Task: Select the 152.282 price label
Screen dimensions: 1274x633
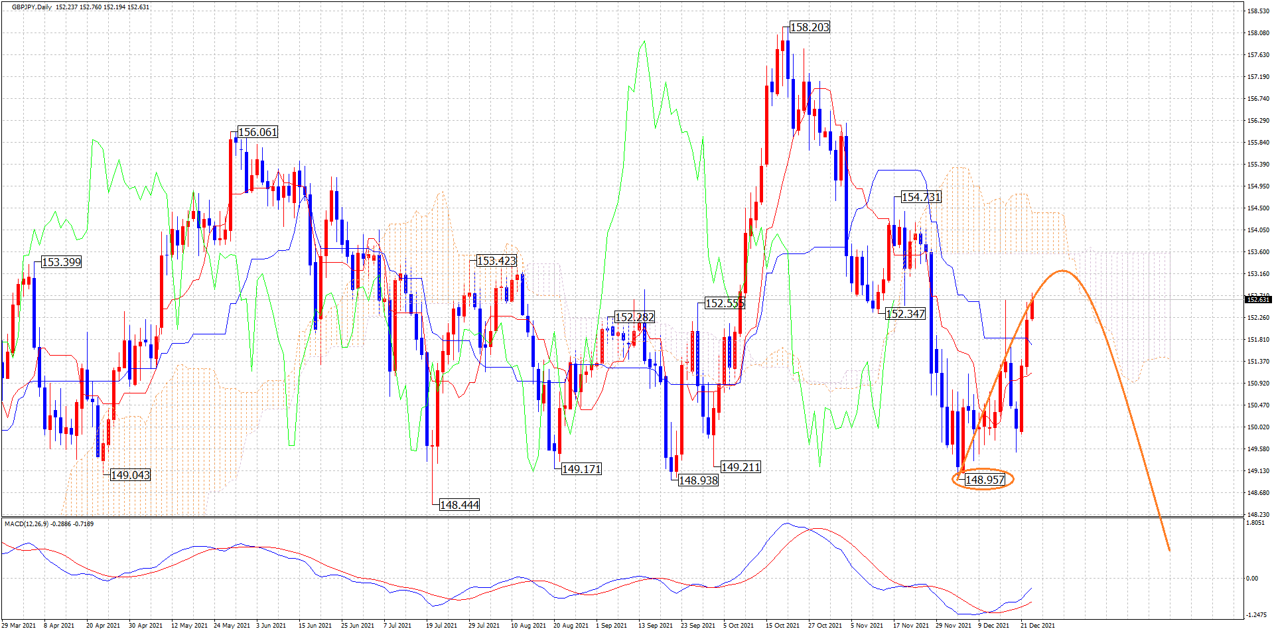Action: 634,317
